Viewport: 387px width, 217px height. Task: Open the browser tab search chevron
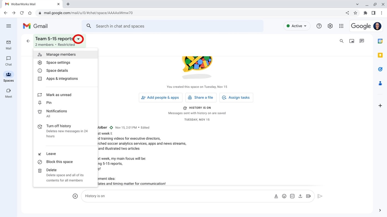pos(357,4)
